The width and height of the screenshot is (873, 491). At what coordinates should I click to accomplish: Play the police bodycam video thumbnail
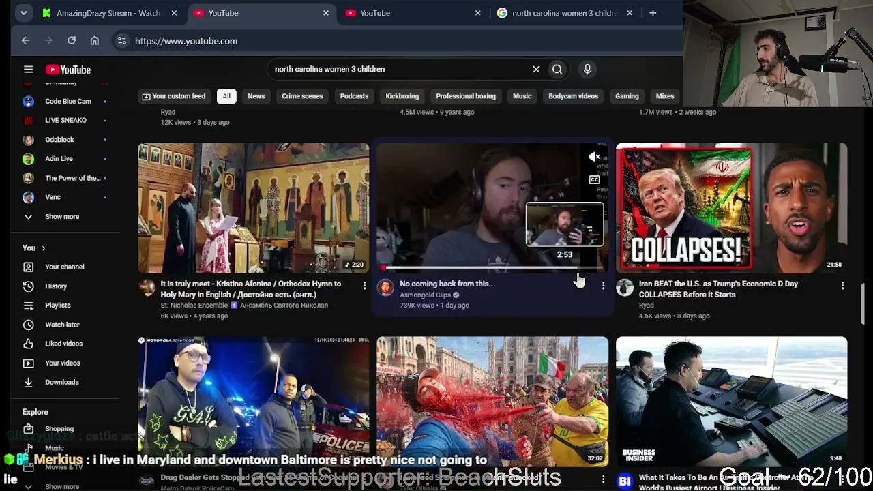coord(254,402)
